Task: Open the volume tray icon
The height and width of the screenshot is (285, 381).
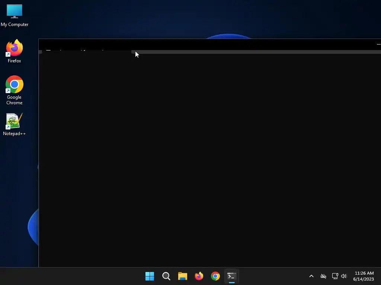Action: pyautogui.click(x=344, y=276)
